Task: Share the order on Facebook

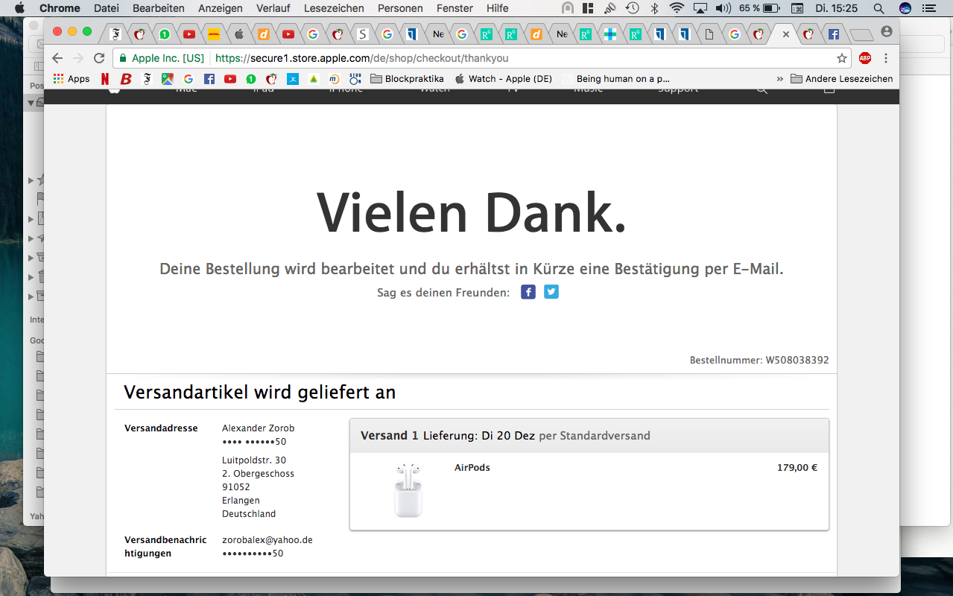Action: point(528,292)
